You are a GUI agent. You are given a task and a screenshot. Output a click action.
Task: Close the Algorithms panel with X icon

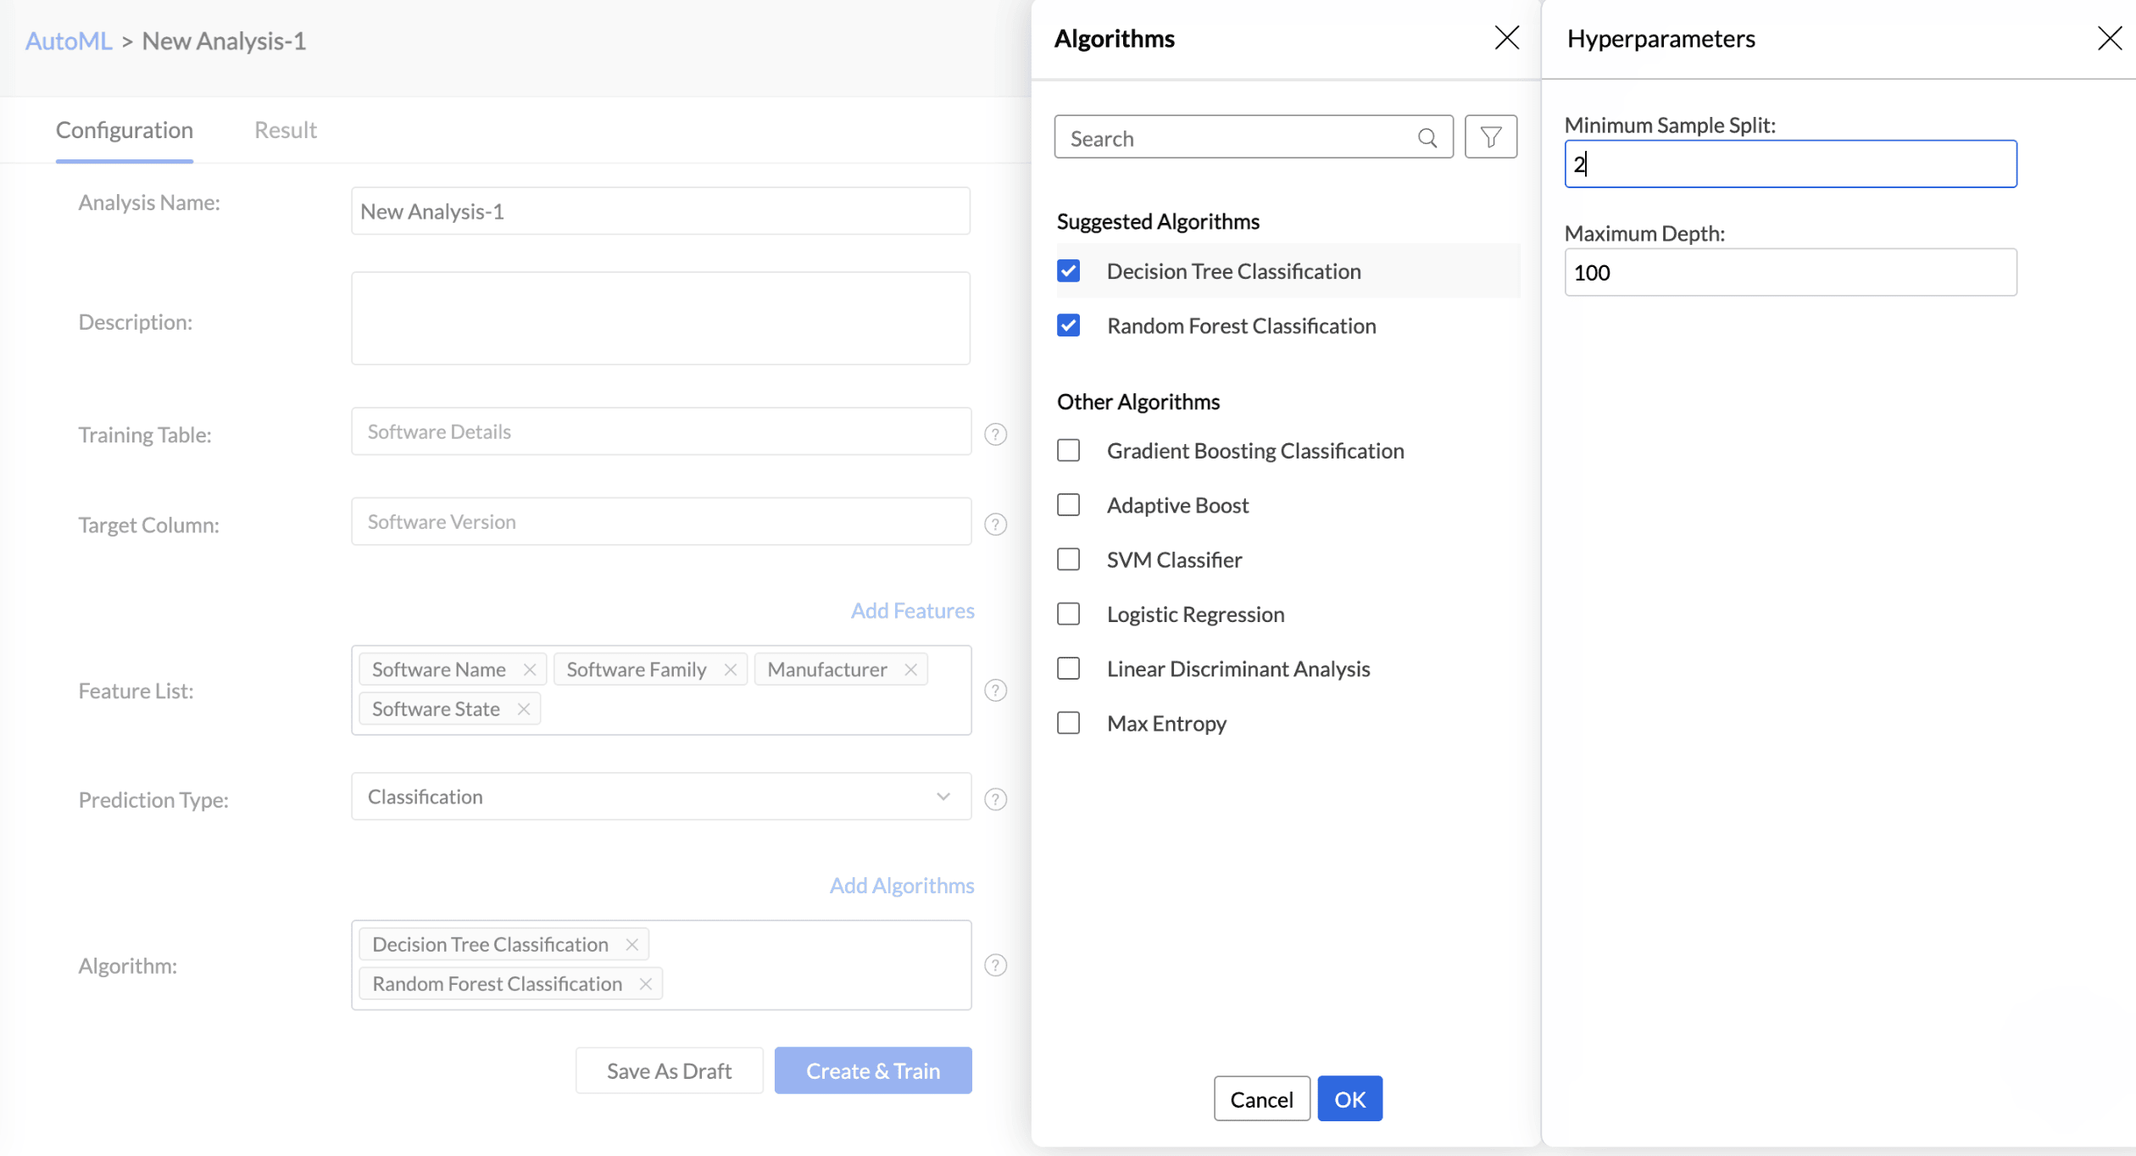pyautogui.click(x=1506, y=38)
